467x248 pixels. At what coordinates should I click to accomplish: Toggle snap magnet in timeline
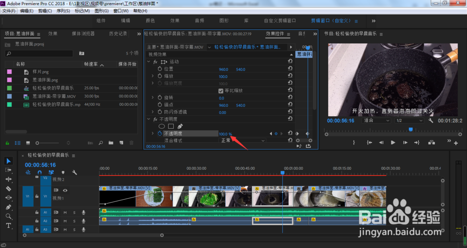click(x=40, y=172)
